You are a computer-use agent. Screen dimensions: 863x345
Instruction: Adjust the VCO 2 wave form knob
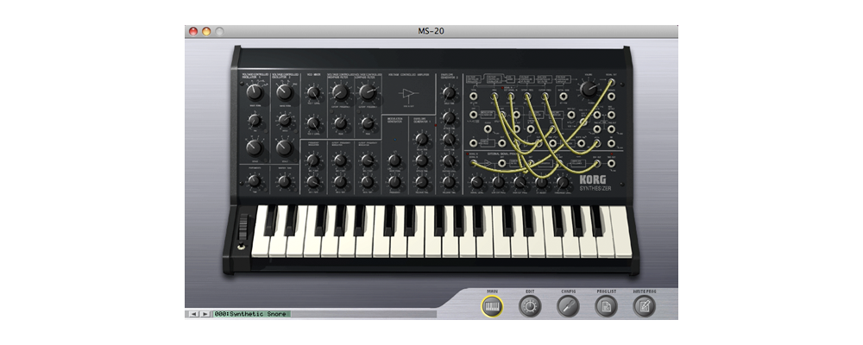click(x=284, y=92)
